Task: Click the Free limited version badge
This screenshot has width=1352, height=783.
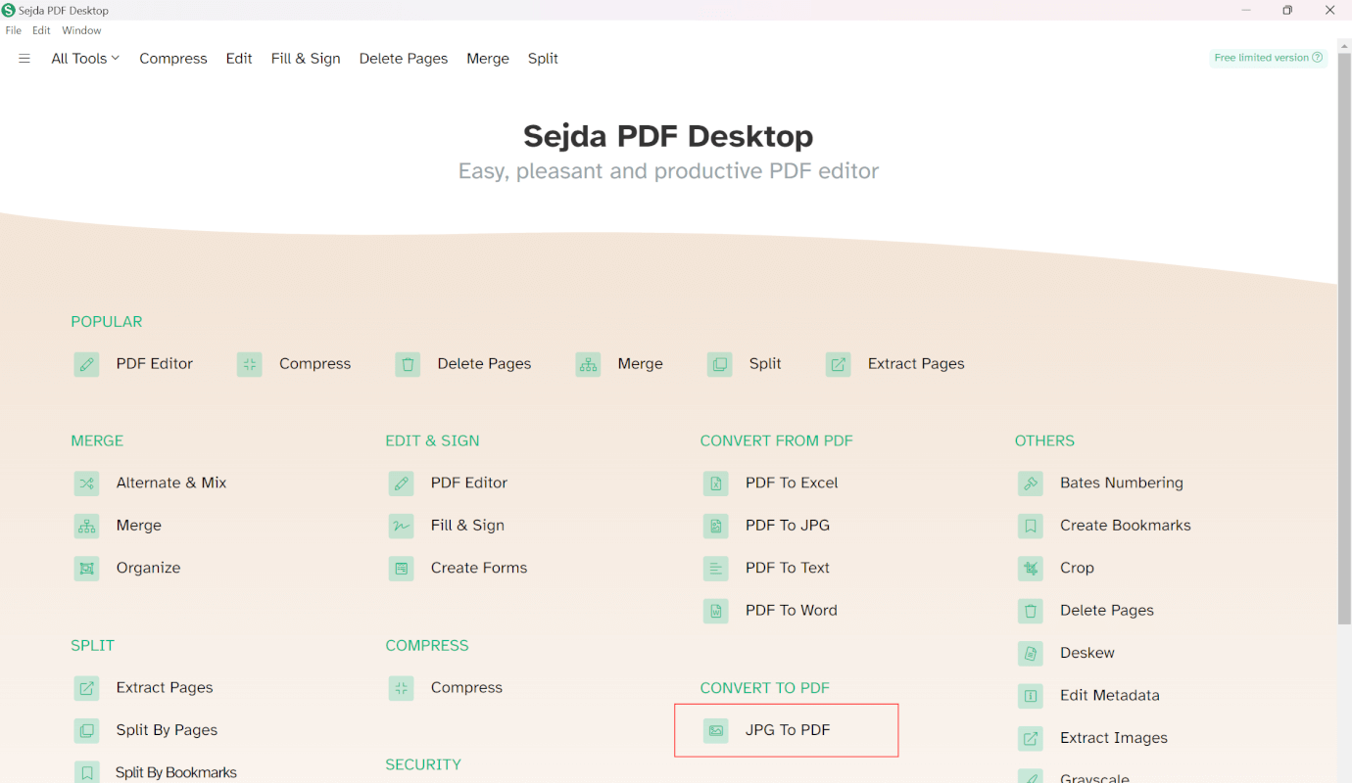Action: [x=1269, y=58]
